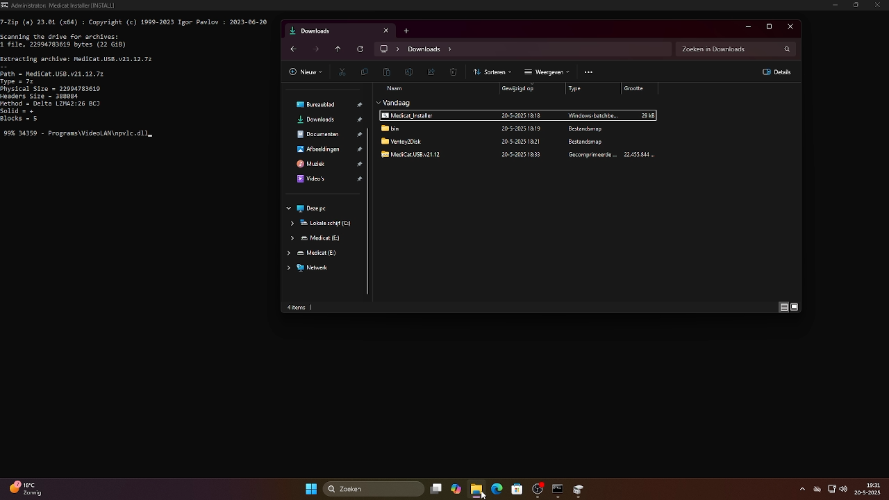Open a new Explorer tab

coord(406,31)
